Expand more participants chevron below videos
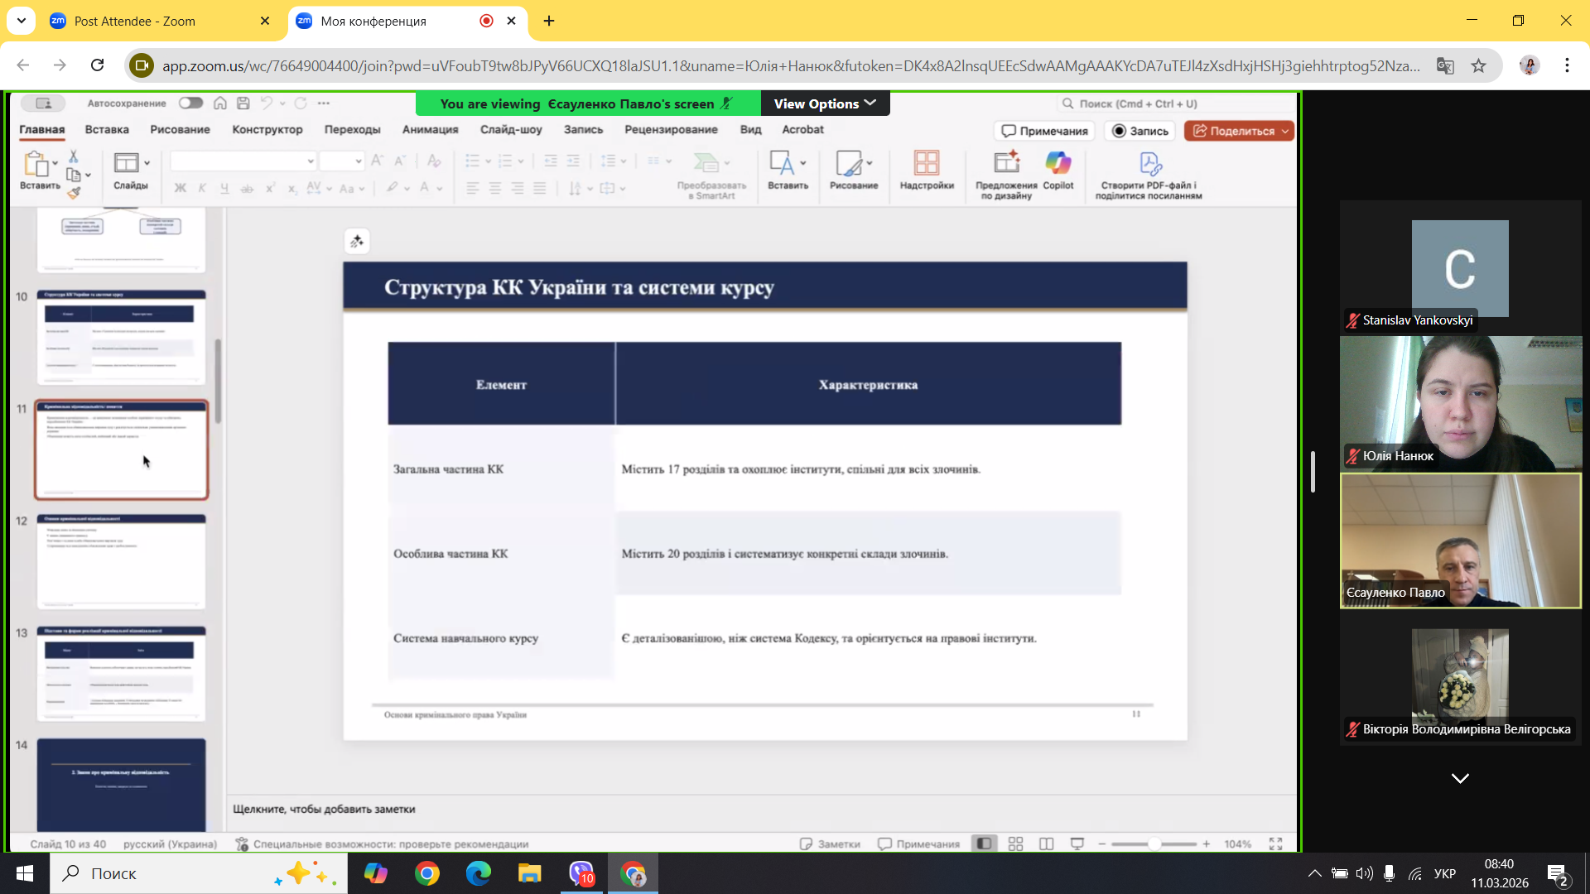The image size is (1590, 894). coord(1460,778)
